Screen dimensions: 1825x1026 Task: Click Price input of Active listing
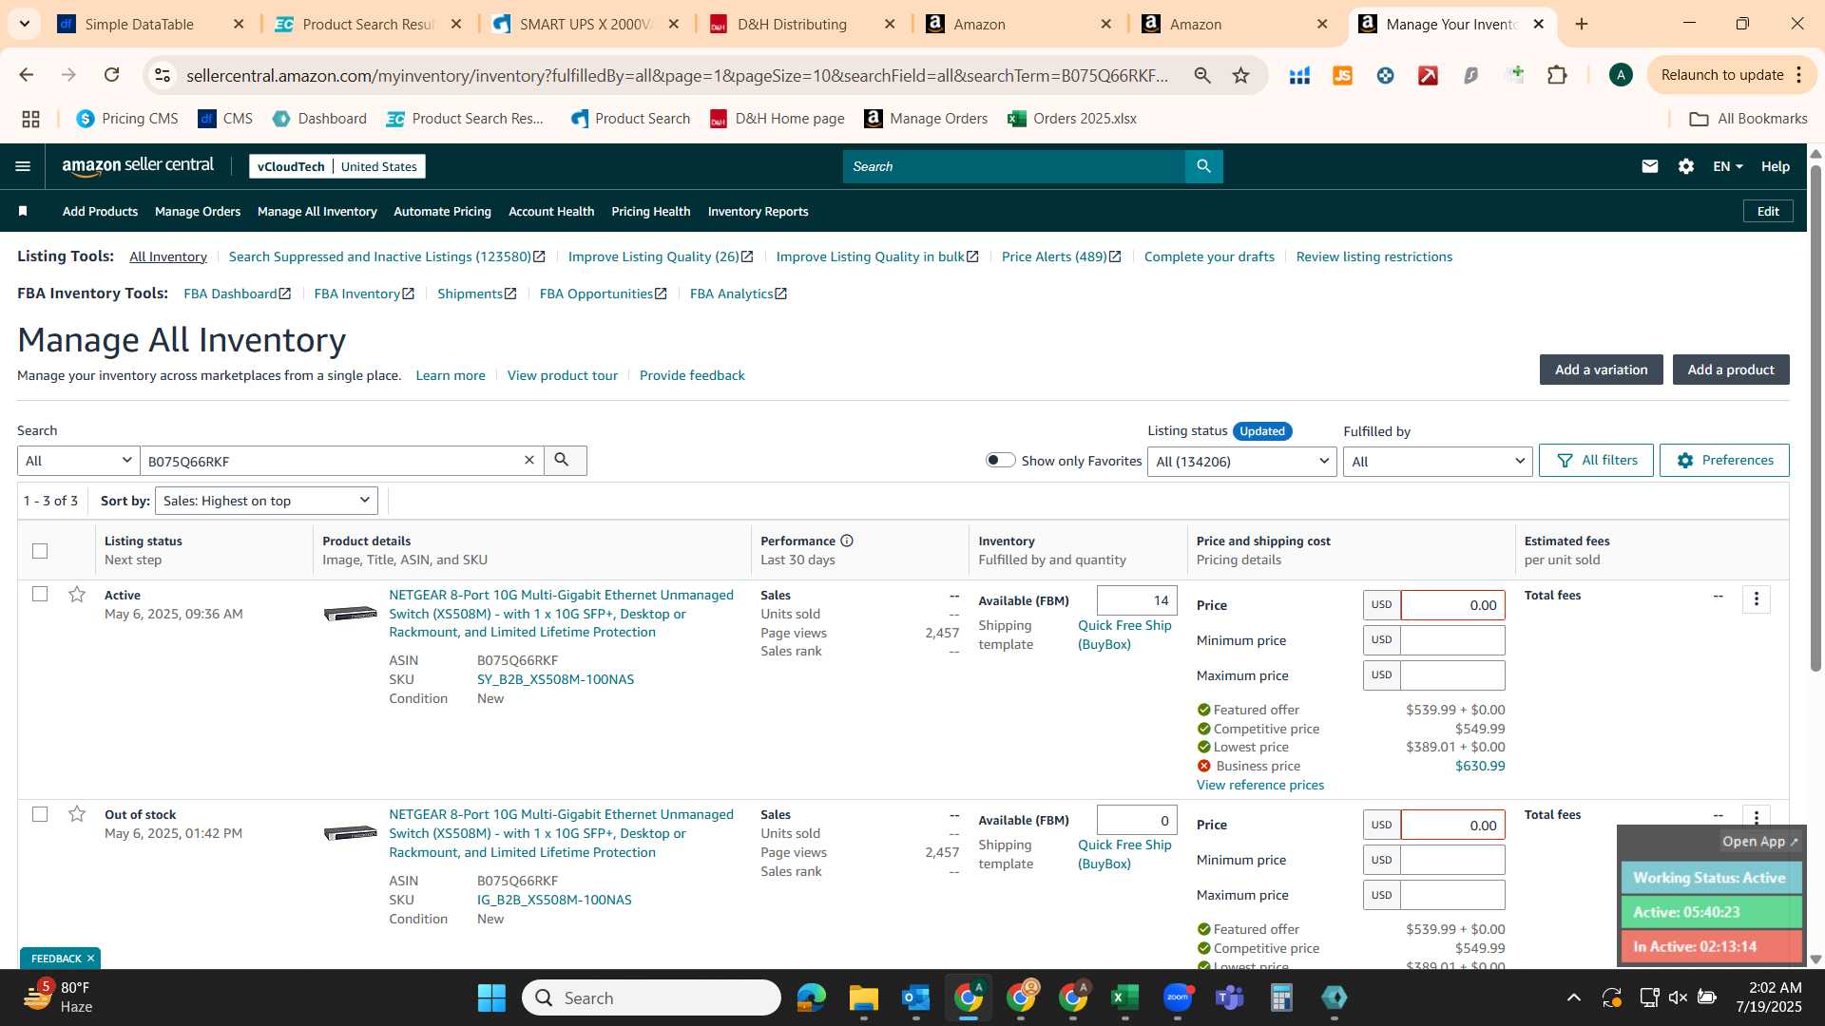coord(1452,605)
